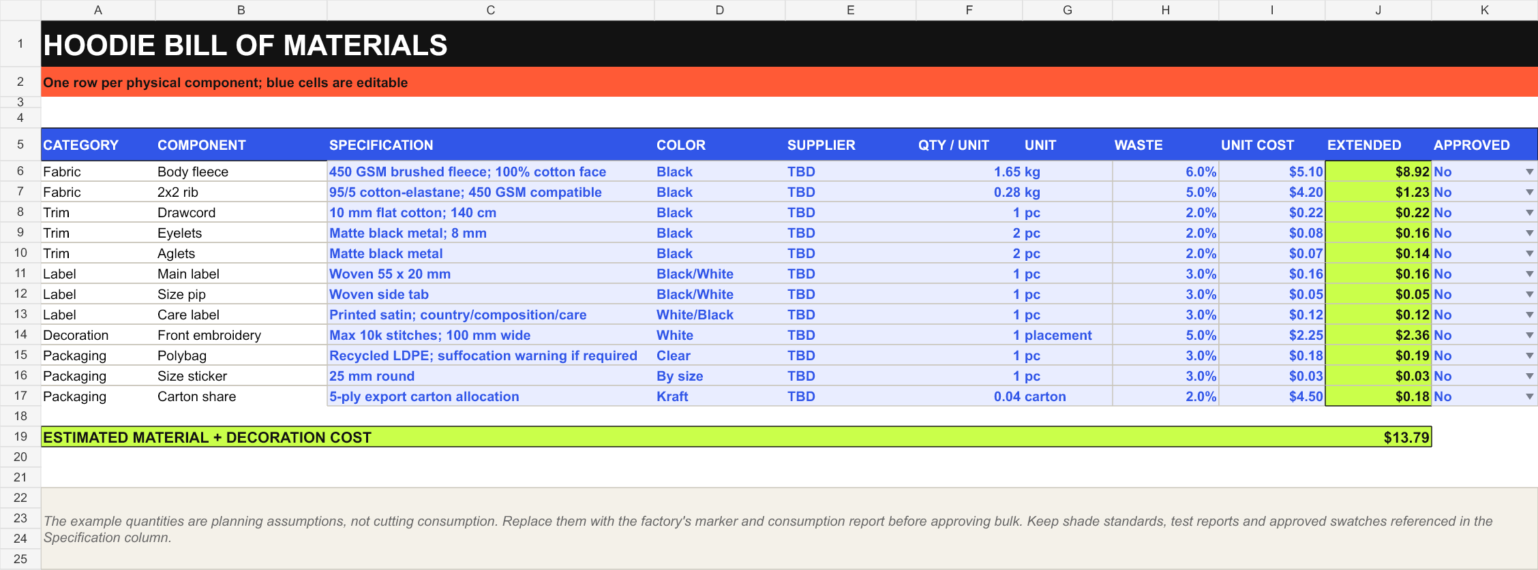Open Approved dropdown arrow for Eyelets row
1538x570 pixels.
(1529, 234)
